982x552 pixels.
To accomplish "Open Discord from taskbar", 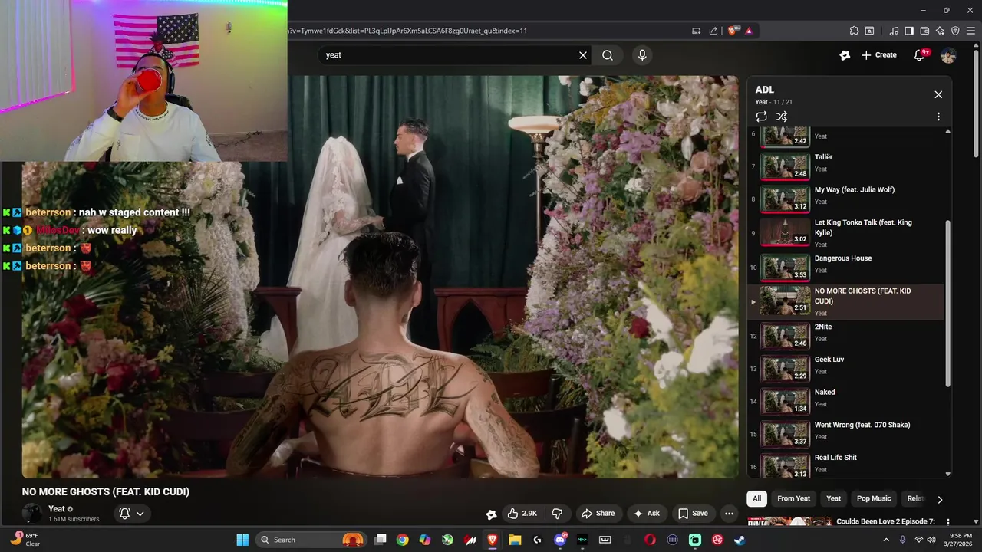I will [560, 540].
